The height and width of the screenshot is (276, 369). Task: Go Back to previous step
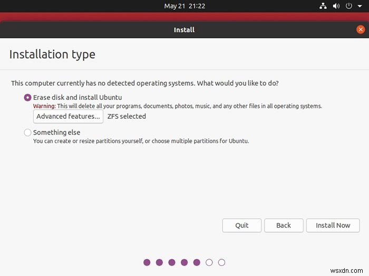[x=284, y=226]
